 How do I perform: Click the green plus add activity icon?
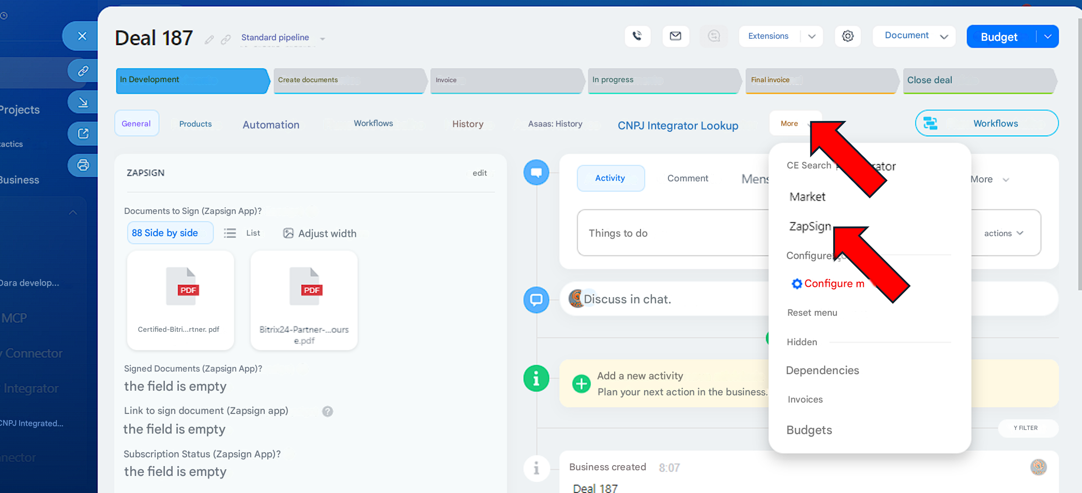point(581,383)
